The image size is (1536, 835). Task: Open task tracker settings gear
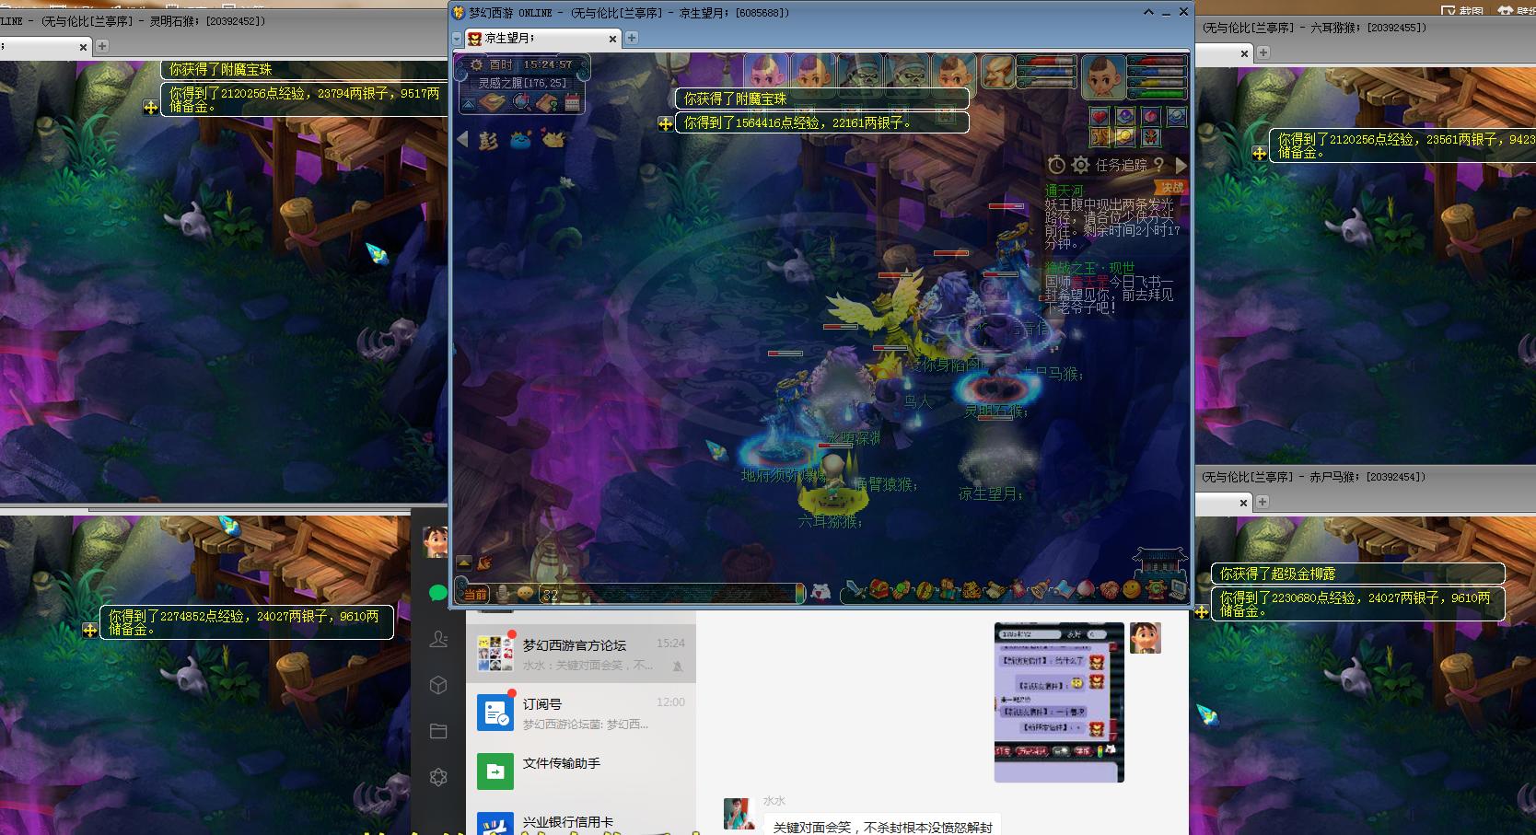(1080, 165)
